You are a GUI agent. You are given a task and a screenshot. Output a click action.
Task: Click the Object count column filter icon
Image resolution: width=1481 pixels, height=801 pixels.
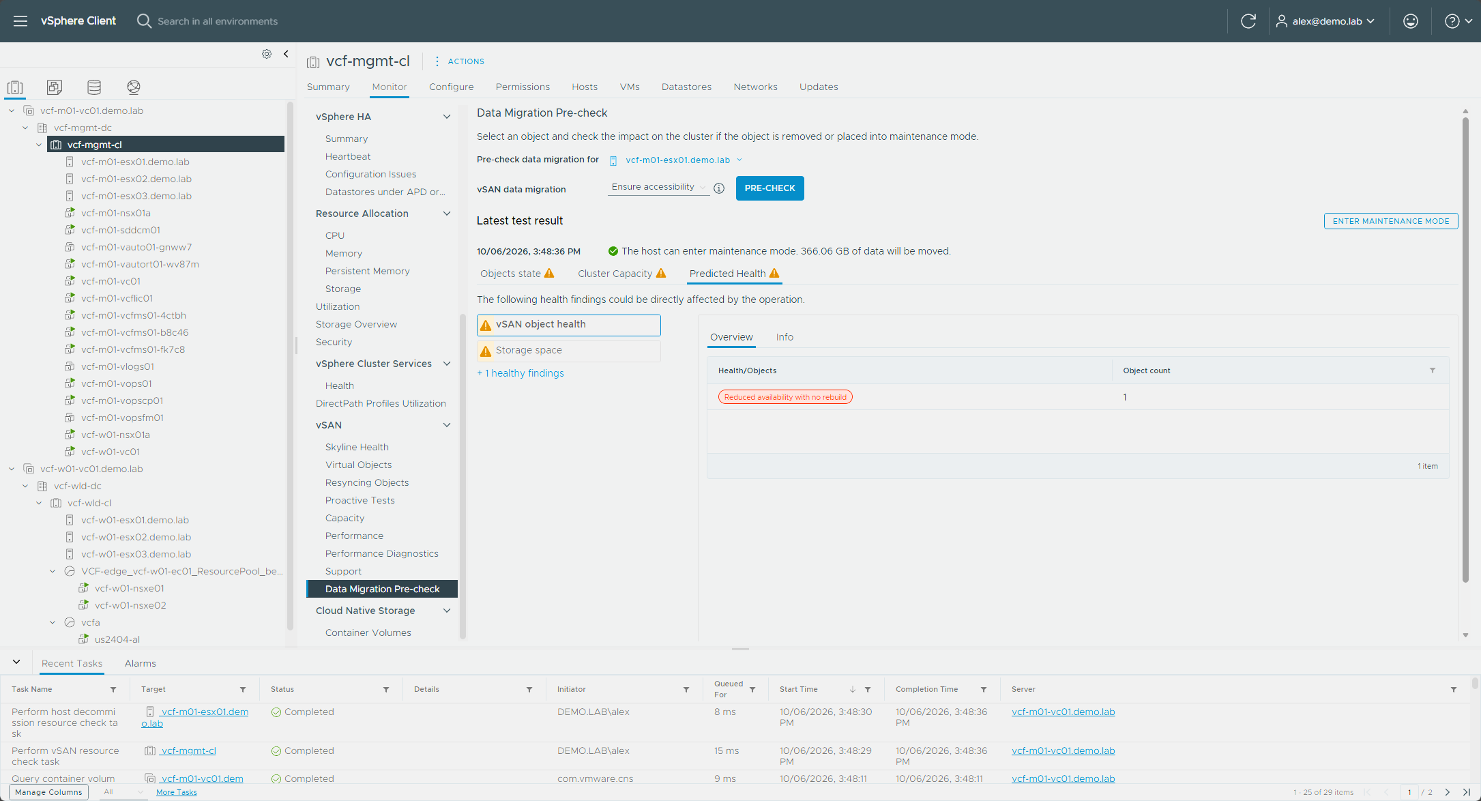coord(1433,370)
